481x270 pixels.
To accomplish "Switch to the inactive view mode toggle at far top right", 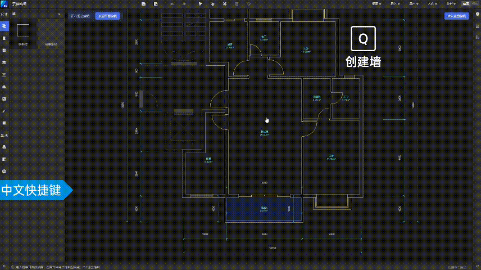I will tap(475, 4).
